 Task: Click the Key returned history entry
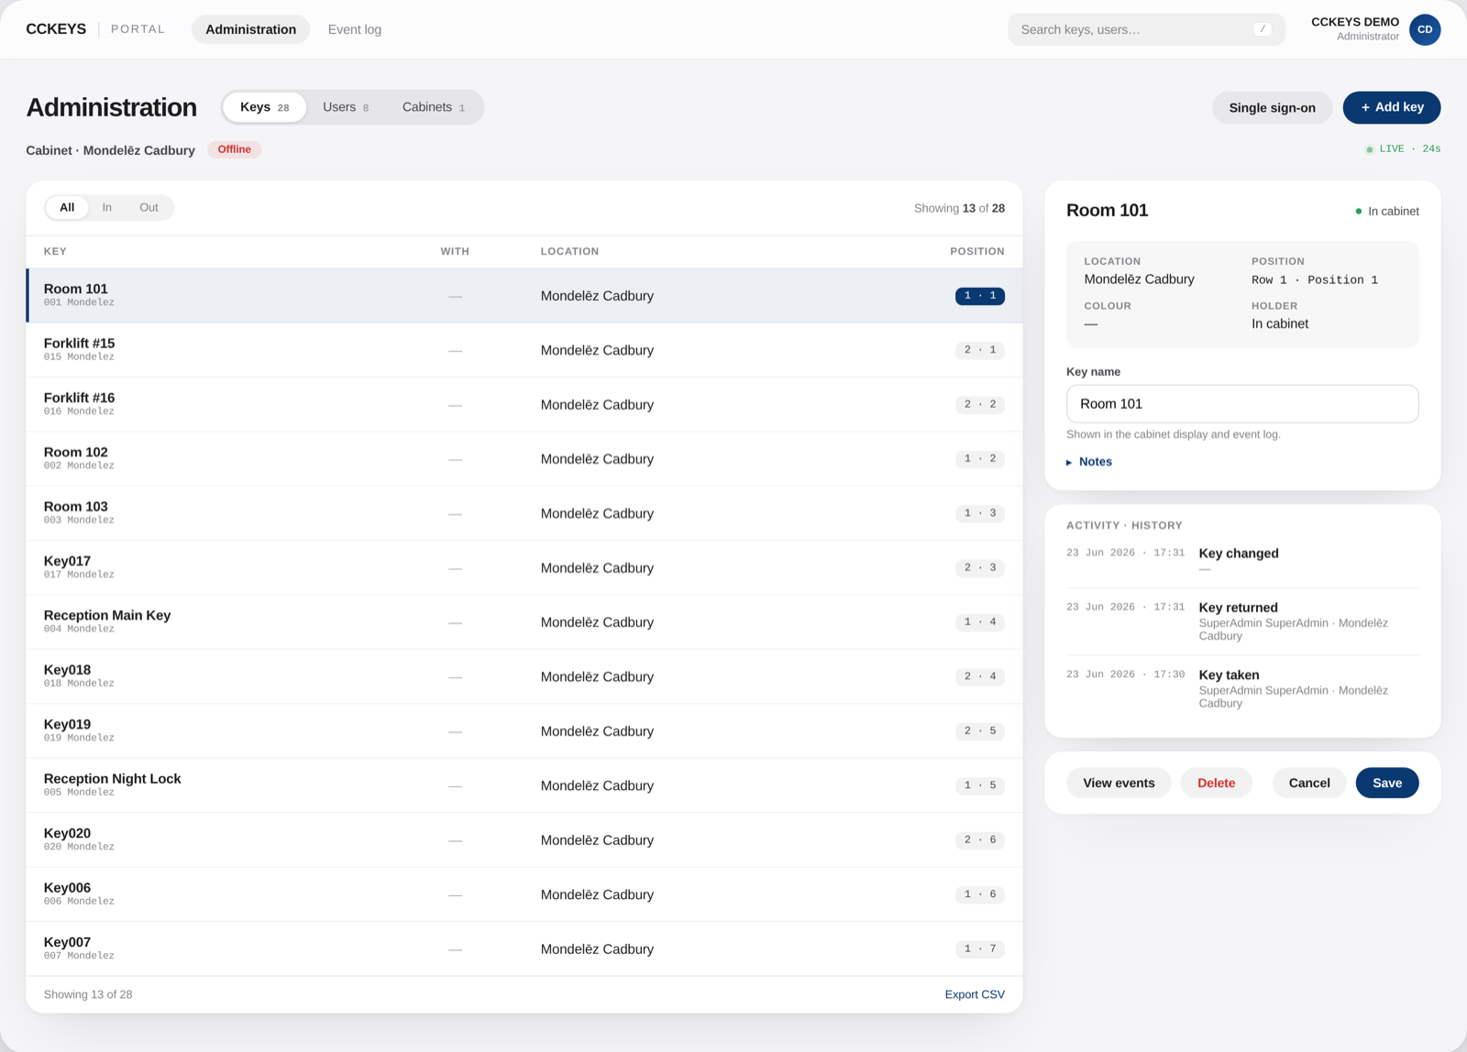(x=1242, y=621)
